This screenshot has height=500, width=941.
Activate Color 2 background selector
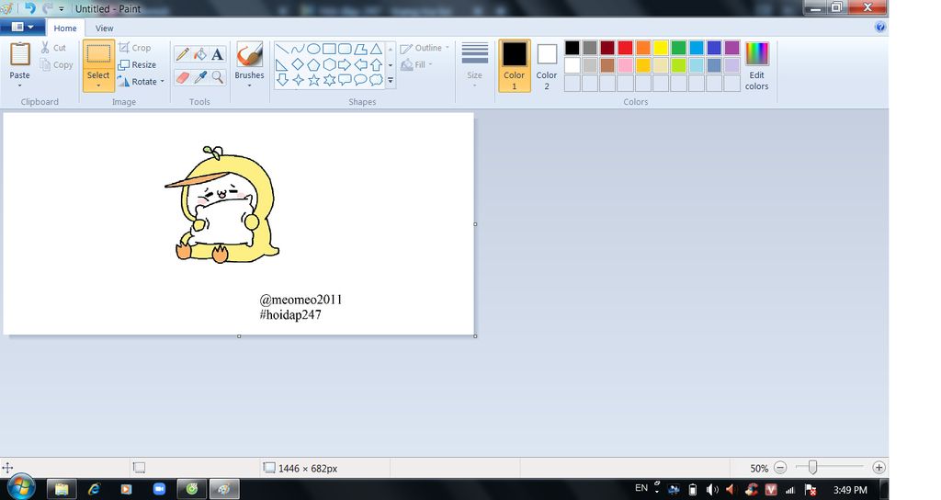coord(547,65)
